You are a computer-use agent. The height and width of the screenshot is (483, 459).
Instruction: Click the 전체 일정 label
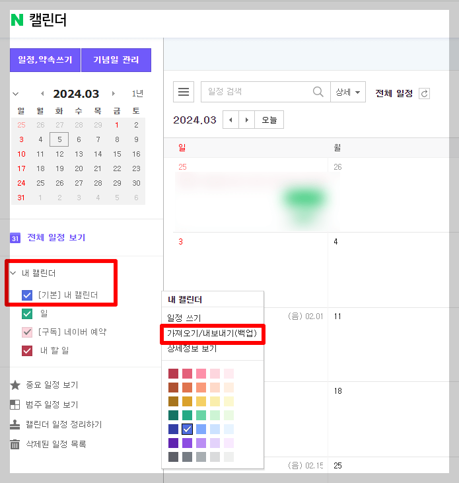click(x=394, y=93)
